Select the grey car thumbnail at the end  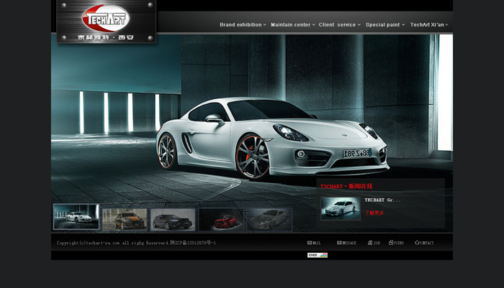269,220
